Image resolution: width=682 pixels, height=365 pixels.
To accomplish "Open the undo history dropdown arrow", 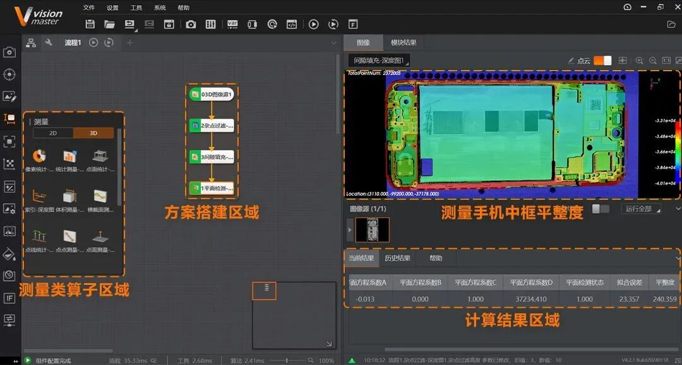I will coord(135,29).
